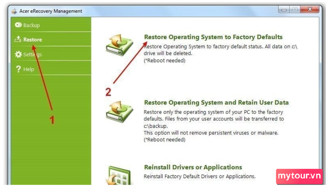Click 'Reinstall Factory Default Drivers or Applications.' text
Image resolution: width=326 pixels, height=188 pixels.
tap(200, 176)
